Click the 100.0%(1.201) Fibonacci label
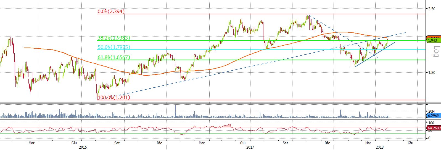Screen dimensions: 441x150 pos(114,98)
